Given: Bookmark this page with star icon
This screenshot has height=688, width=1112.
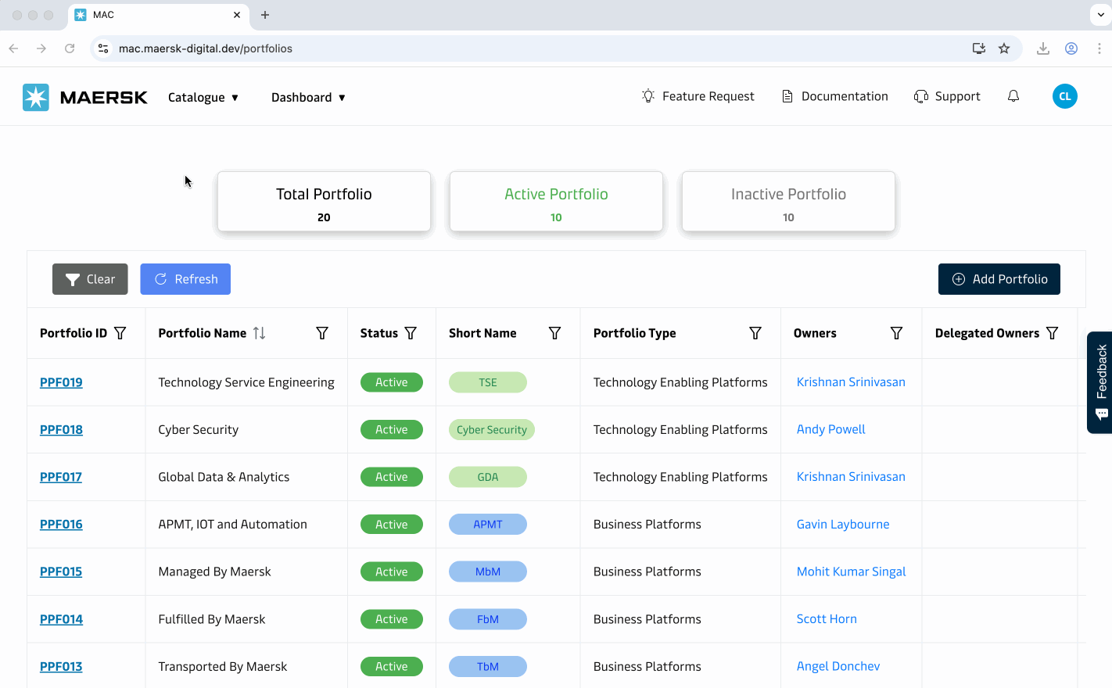Looking at the screenshot, I should [1004, 48].
